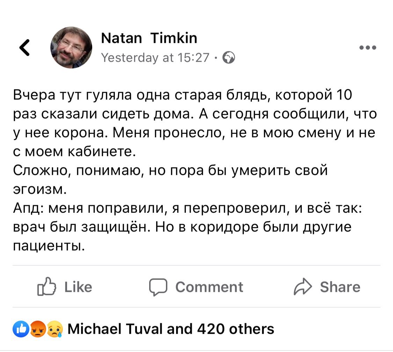Click the sad crying reaction emoji
Image resolution: width=393 pixels, height=352 pixels.
pos(54,329)
